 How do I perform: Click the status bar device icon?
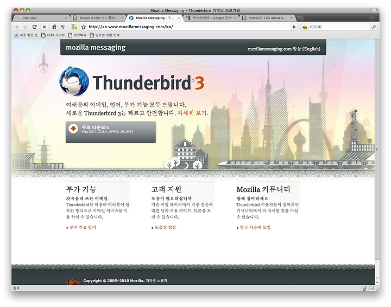[x=364, y=289]
